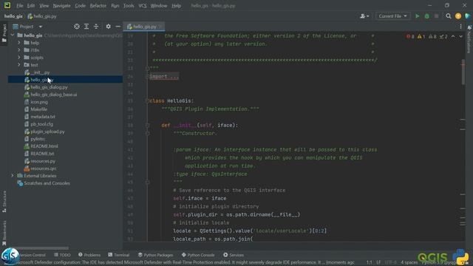Start debugging with the bug icon
473x266 pixels.
pyautogui.click(x=427, y=16)
